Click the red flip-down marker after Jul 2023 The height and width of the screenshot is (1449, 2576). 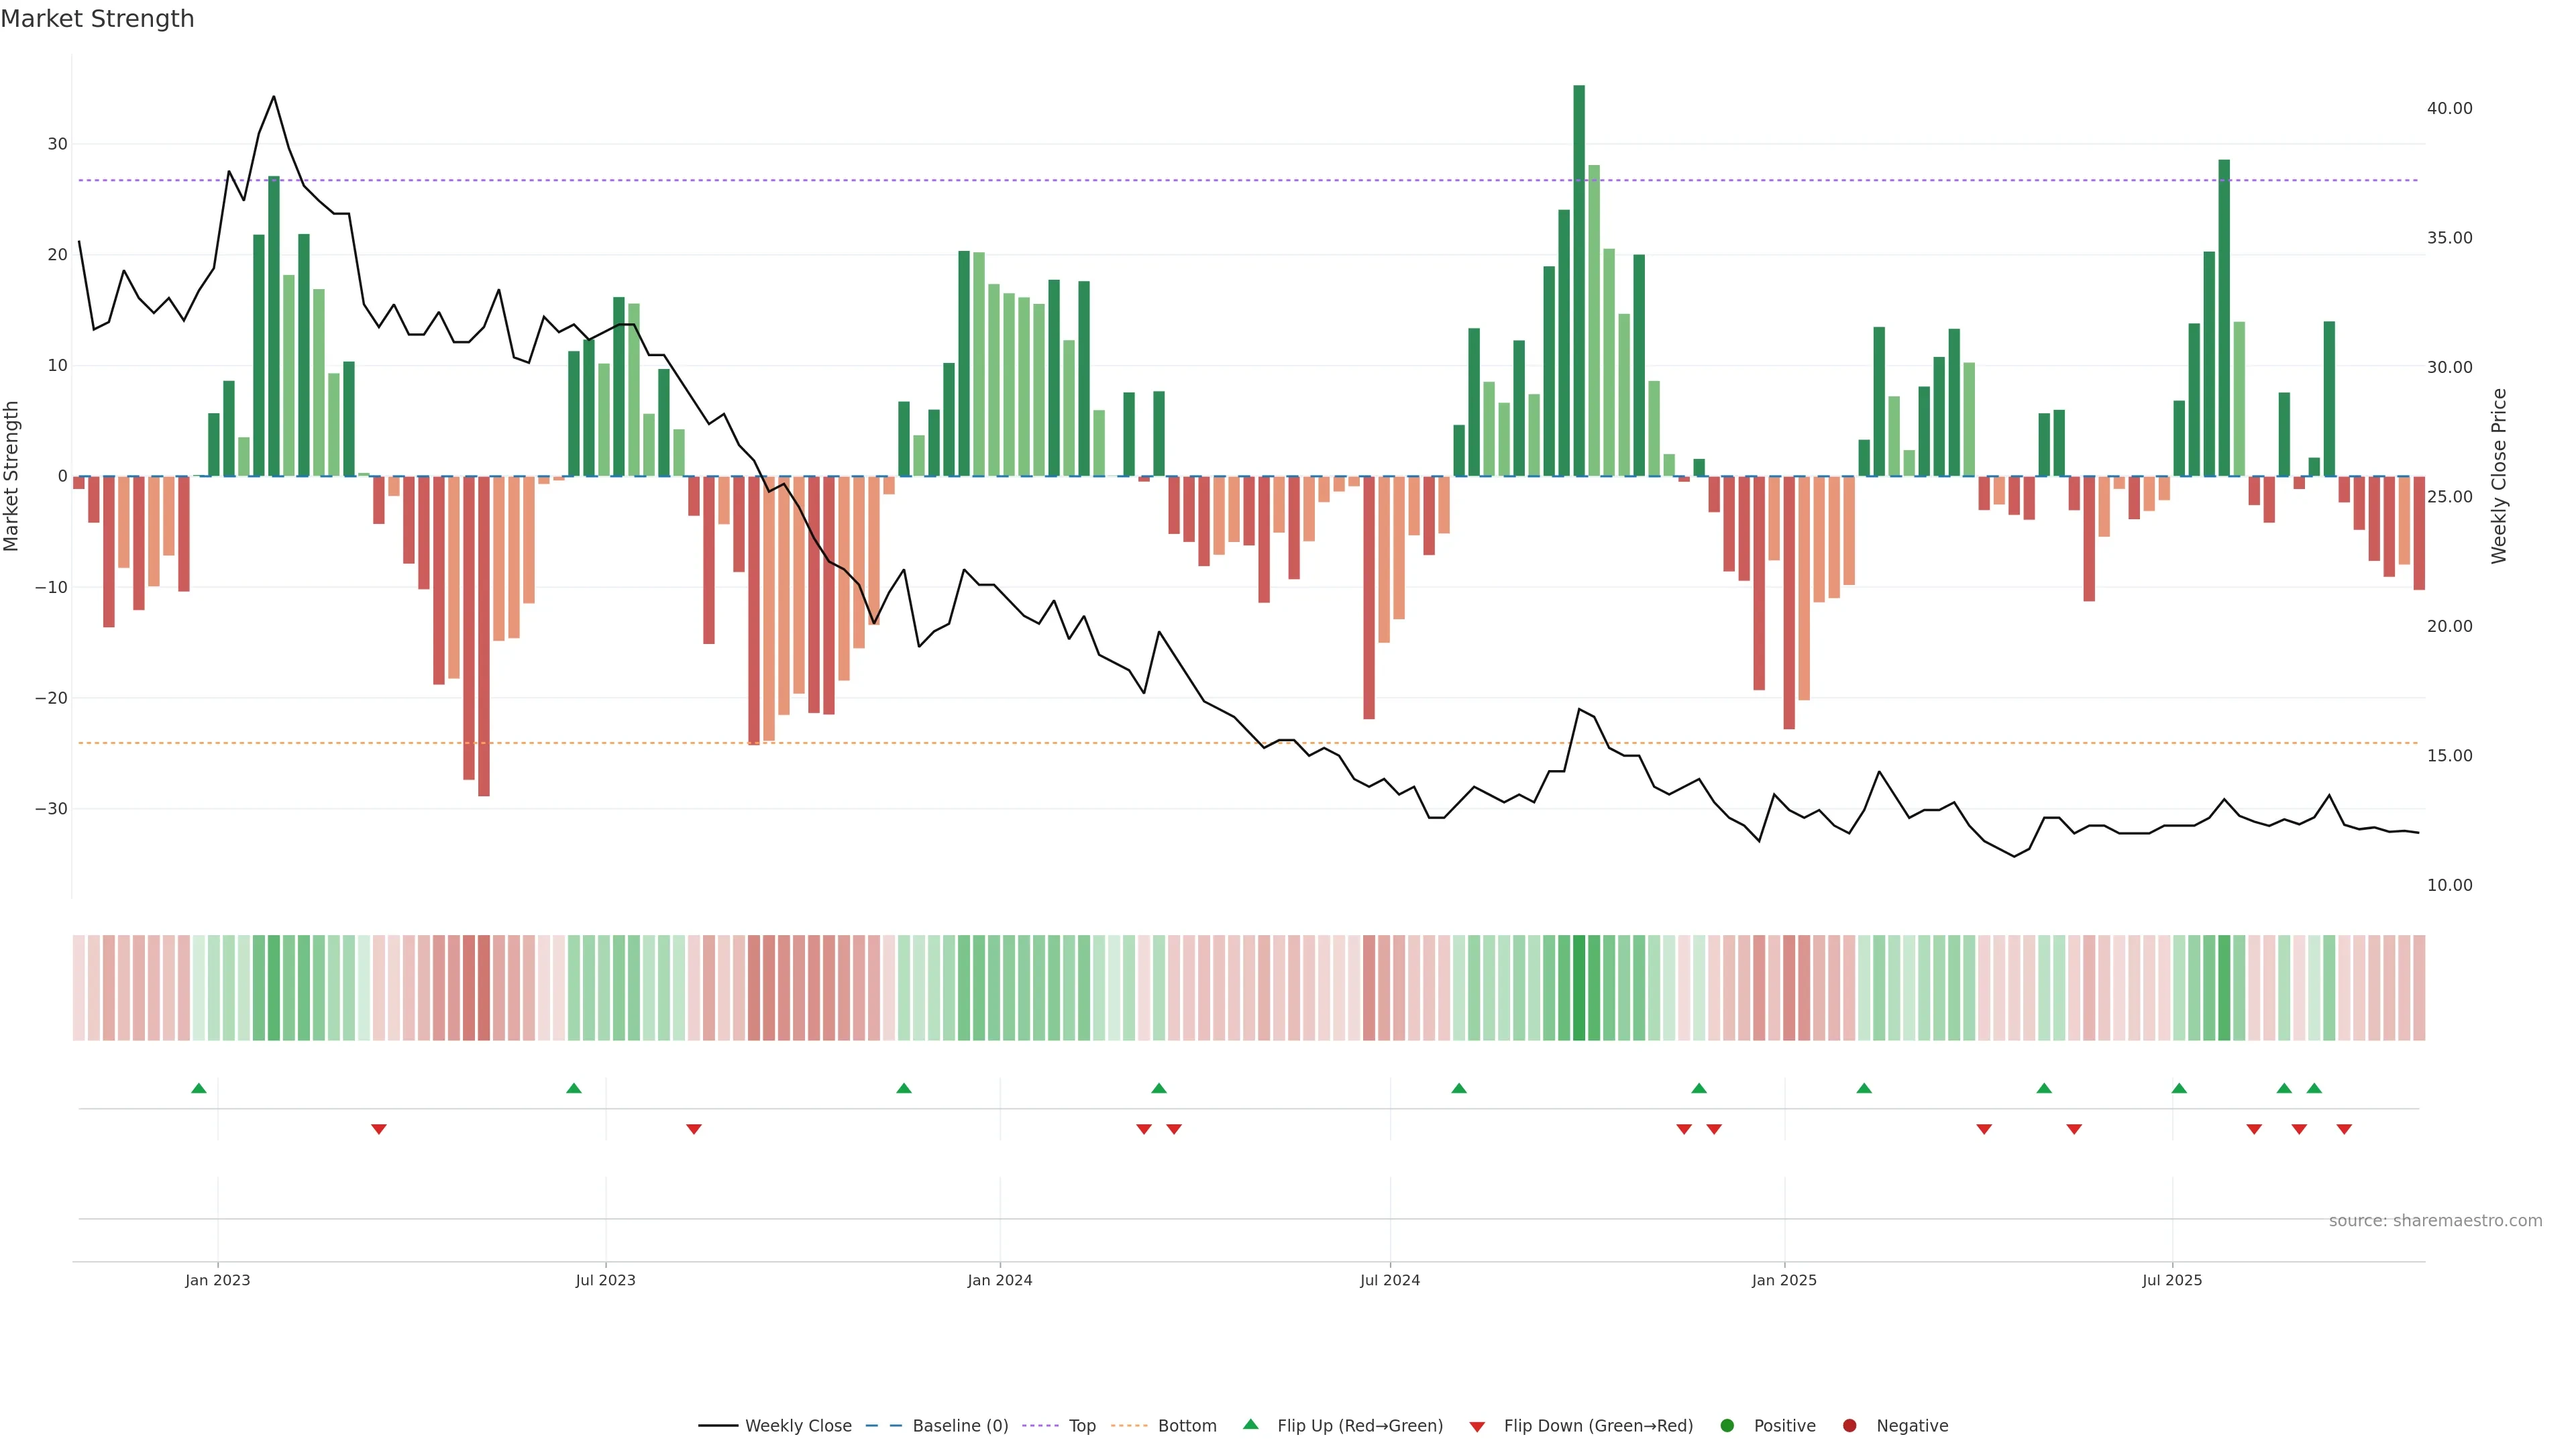[x=694, y=1129]
